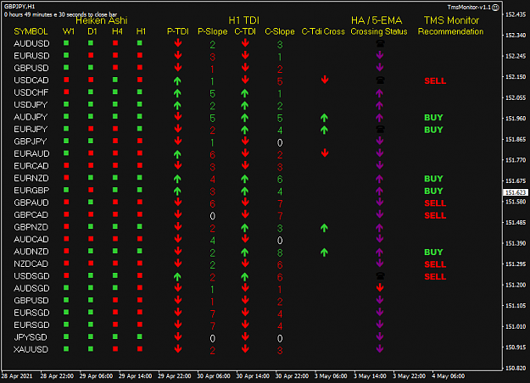Screen dimensions: 530x383
Task: Click the BUY recommendation for EURJPY
Action: point(433,130)
